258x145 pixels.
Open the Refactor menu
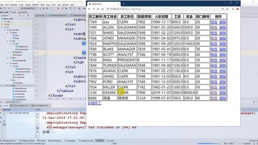[x=36, y=5]
